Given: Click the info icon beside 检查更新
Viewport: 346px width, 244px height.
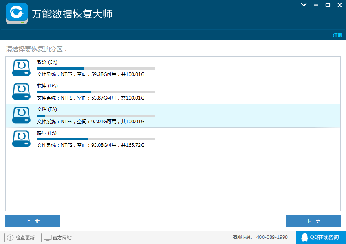Looking at the screenshot, I should tap(9, 237).
